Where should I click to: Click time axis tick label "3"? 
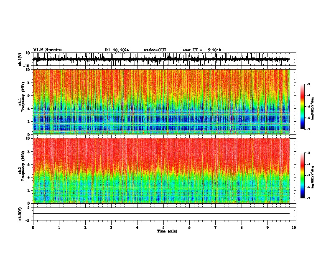point(111,227)
